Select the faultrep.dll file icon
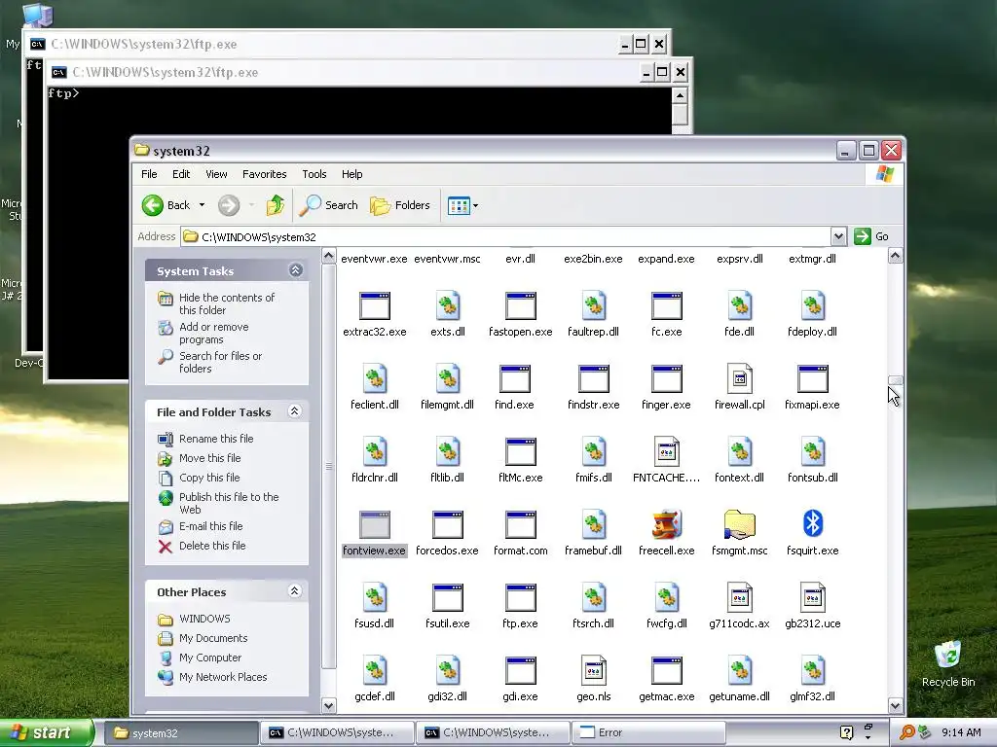Viewport: 997px width, 747px height. click(593, 305)
